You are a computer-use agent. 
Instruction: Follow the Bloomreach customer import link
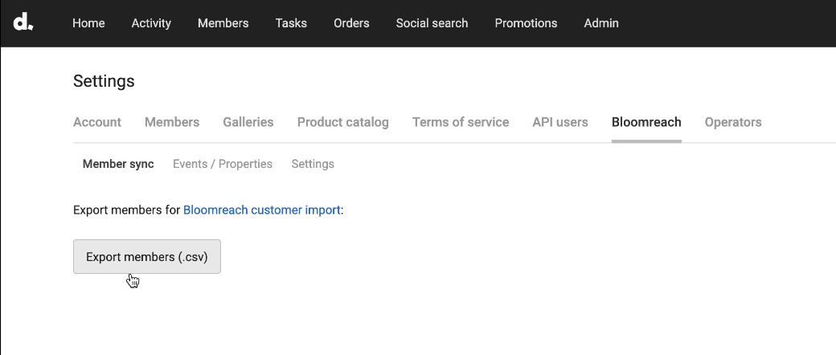point(262,210)
